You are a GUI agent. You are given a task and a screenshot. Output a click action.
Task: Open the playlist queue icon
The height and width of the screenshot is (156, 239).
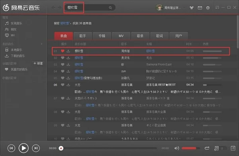pos(216,148)
